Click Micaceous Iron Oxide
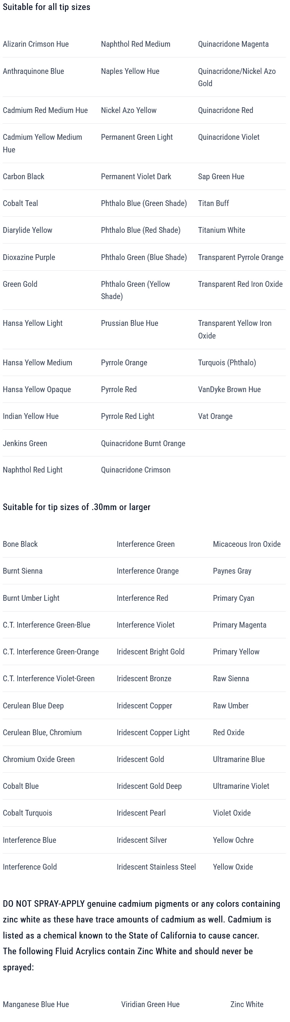 pyautogui.click(x=247, y=544)
